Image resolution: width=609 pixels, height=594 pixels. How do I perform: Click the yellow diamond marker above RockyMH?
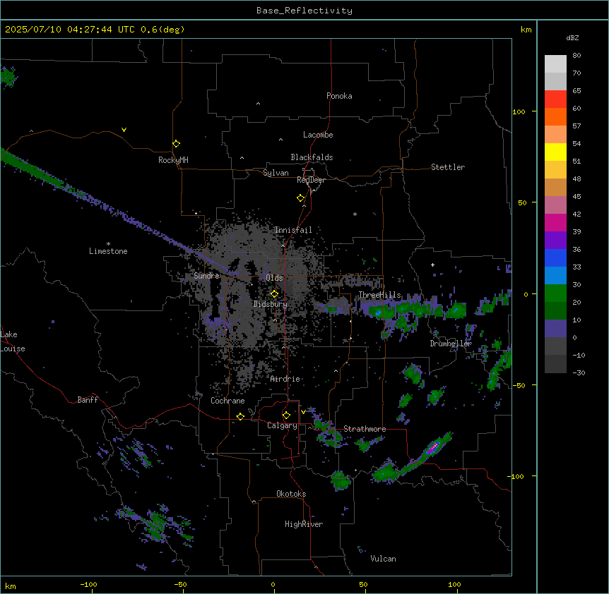click(176, 144)
